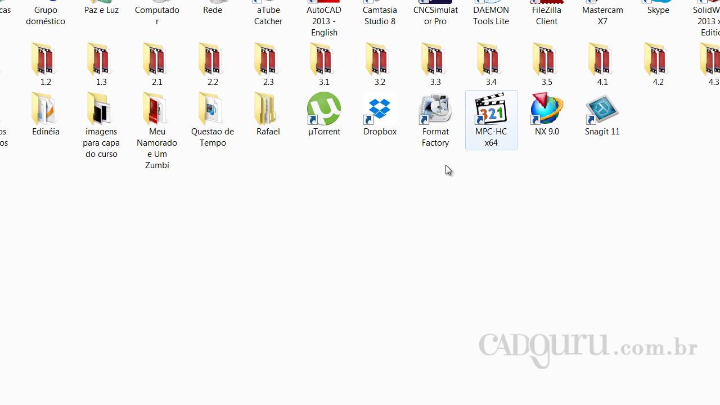Click the Format Factory shortcut icon
The height and width of the screenshot is (405, 720).
435,109
